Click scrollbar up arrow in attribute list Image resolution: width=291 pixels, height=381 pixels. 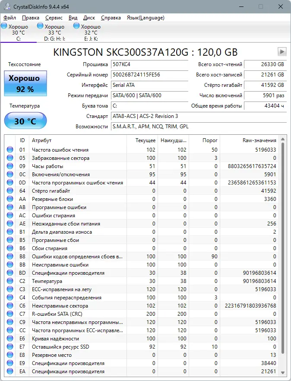283,139
